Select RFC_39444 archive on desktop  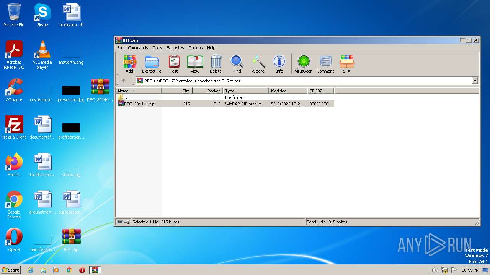[100, 90]
